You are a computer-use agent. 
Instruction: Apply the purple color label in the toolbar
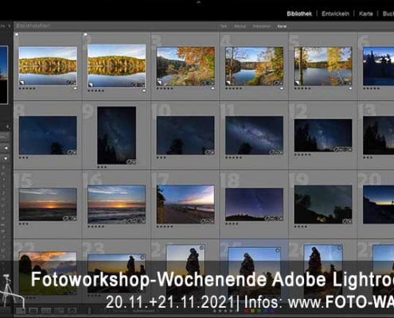(271, 311)
